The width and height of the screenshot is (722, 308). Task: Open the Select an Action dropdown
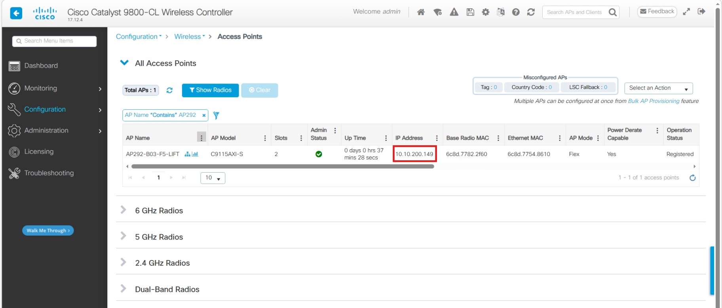658,88
